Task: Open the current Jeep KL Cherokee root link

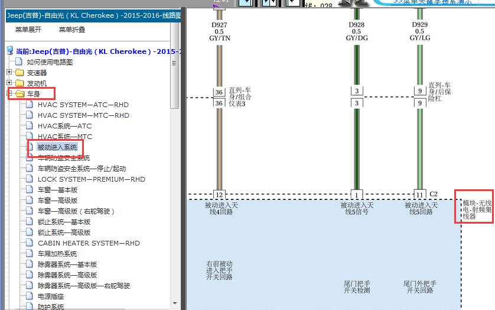Action: (98, 51)
